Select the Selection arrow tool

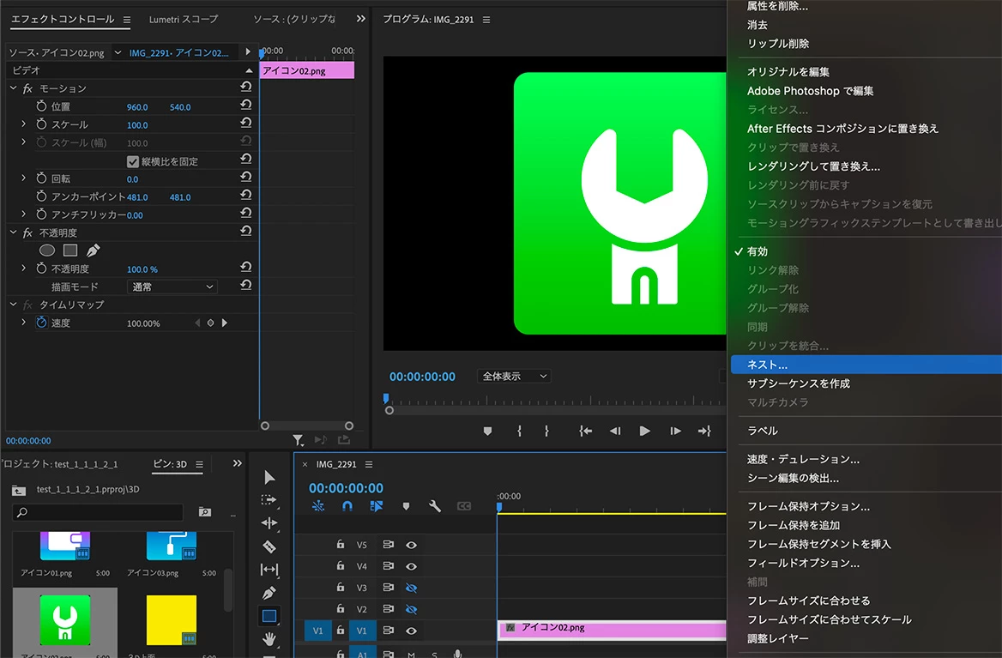click(269, 477)
